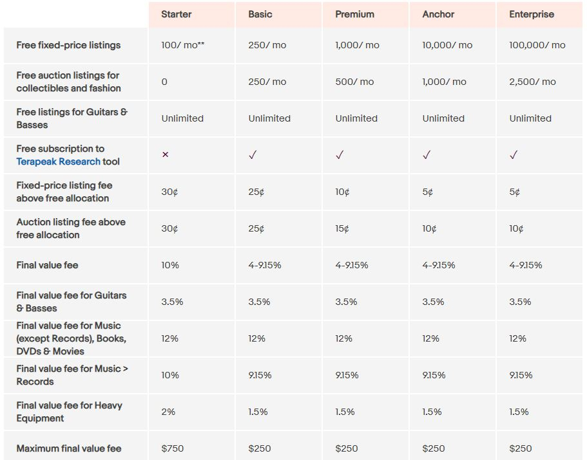The width and height of the screenshot is (587, 460).
Task: Click the Free fixed-price listings row label
Action: (68, 45)
